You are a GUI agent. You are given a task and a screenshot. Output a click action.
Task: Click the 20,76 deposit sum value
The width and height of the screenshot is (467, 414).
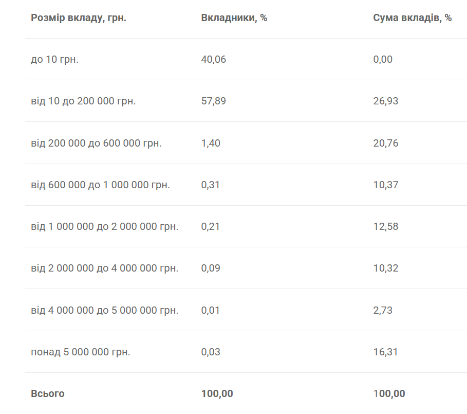385,143
